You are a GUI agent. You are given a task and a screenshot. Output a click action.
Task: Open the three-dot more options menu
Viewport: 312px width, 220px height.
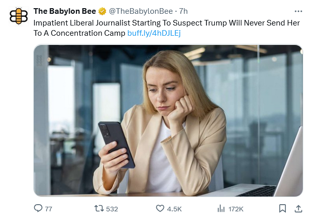point(298,11)
